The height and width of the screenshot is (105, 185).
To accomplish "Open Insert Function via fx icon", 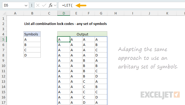I will 50,5.
